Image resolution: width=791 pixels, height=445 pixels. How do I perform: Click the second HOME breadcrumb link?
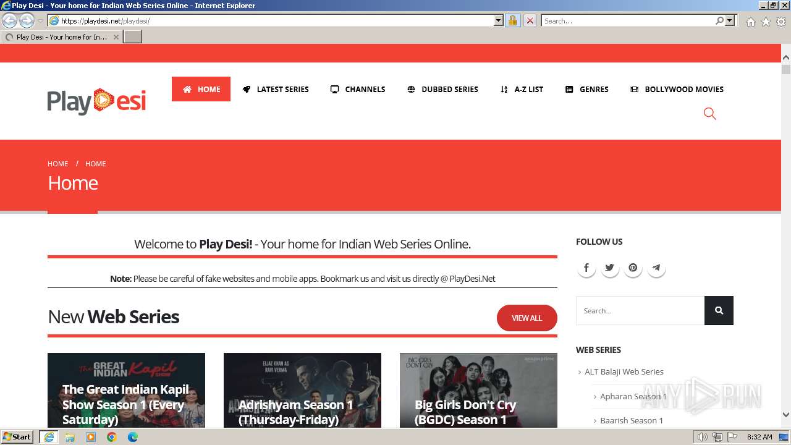coord(96,164)
